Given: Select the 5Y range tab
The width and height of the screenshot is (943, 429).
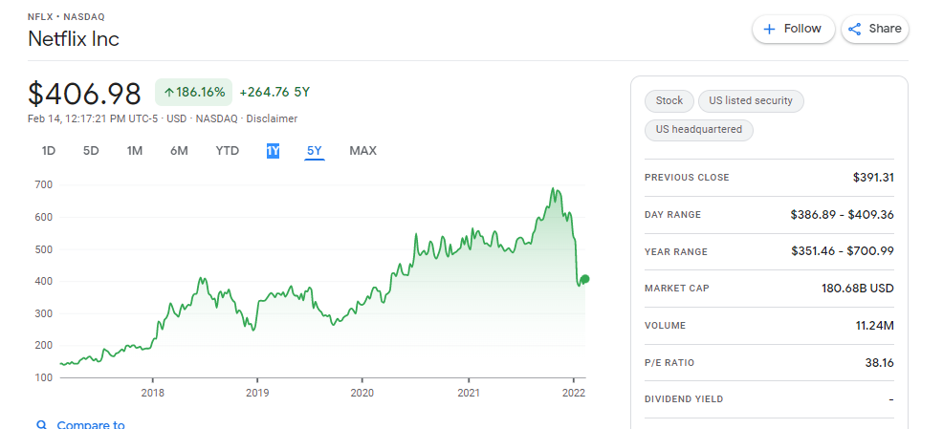Looking at the screenshot, I should pyautogui.click(x=315, y=151).
